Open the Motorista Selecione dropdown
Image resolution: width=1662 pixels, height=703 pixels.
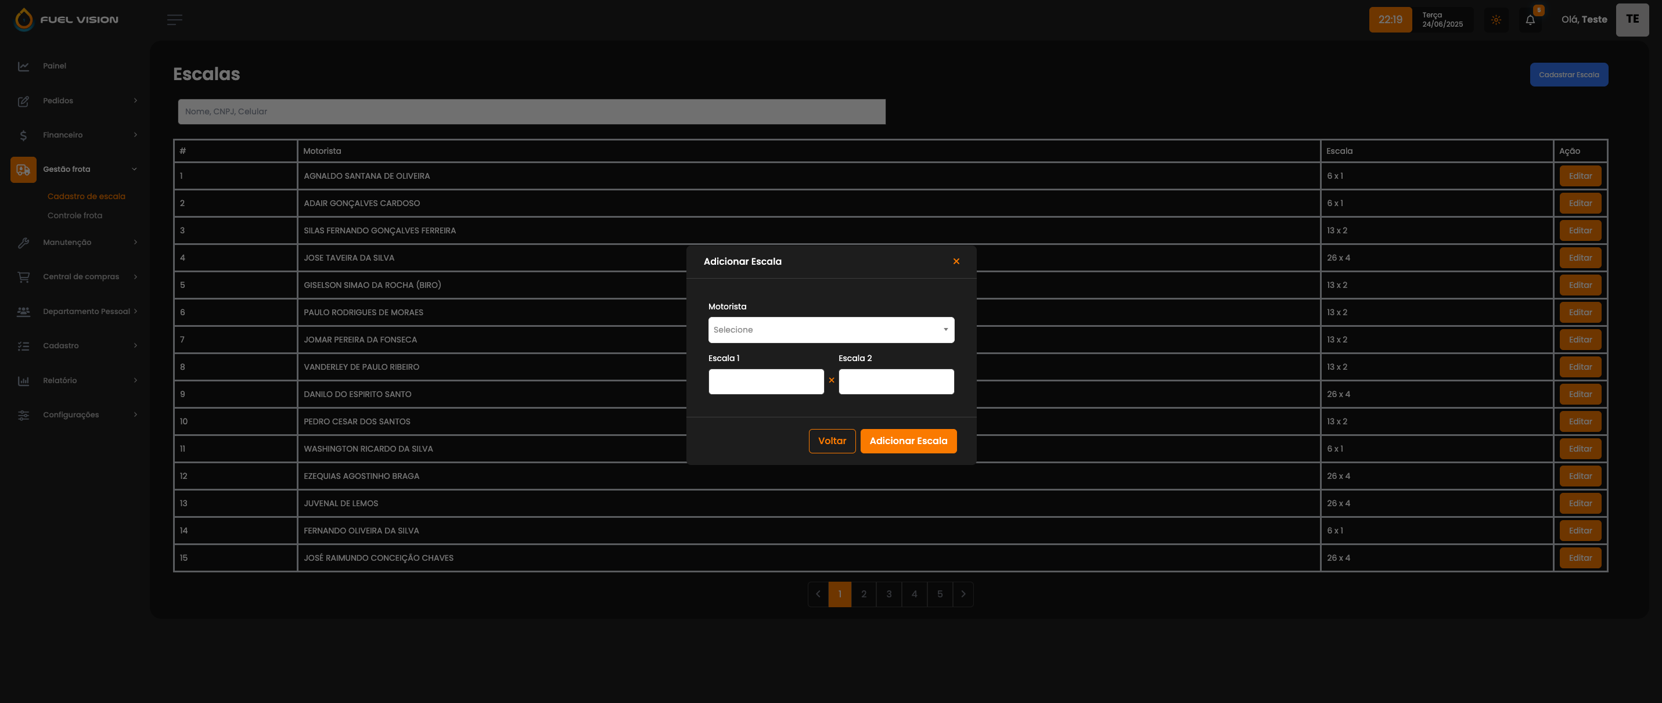831,330
